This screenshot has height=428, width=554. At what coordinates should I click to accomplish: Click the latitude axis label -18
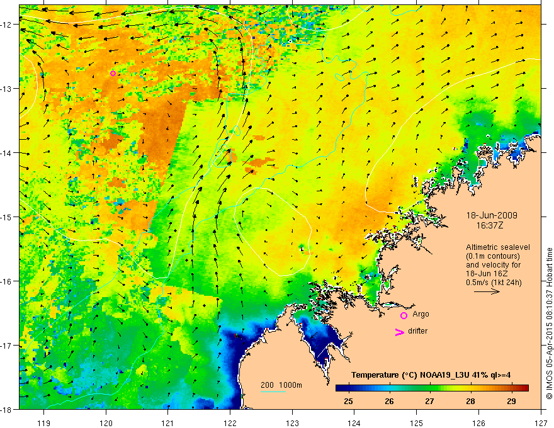[7, 409]
